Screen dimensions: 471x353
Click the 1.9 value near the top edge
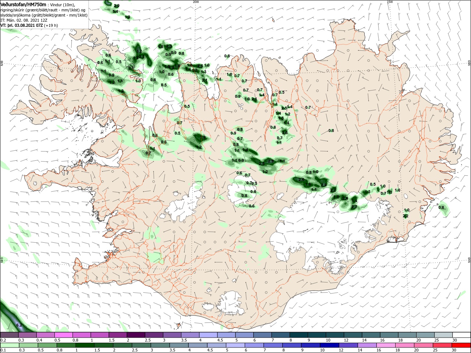(x=127, y=17)
